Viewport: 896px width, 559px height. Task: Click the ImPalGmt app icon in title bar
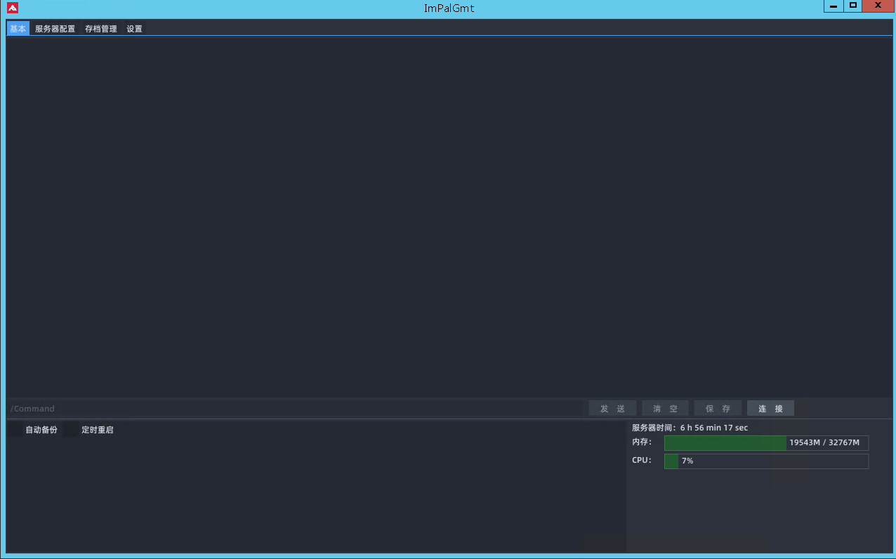click(13, 8)
